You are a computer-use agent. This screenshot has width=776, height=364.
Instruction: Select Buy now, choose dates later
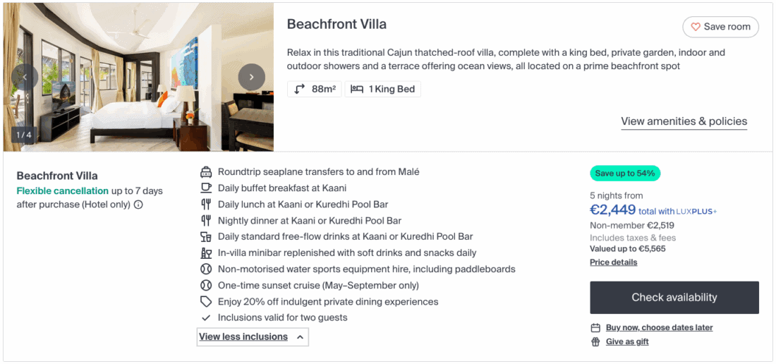click(659, 328)
